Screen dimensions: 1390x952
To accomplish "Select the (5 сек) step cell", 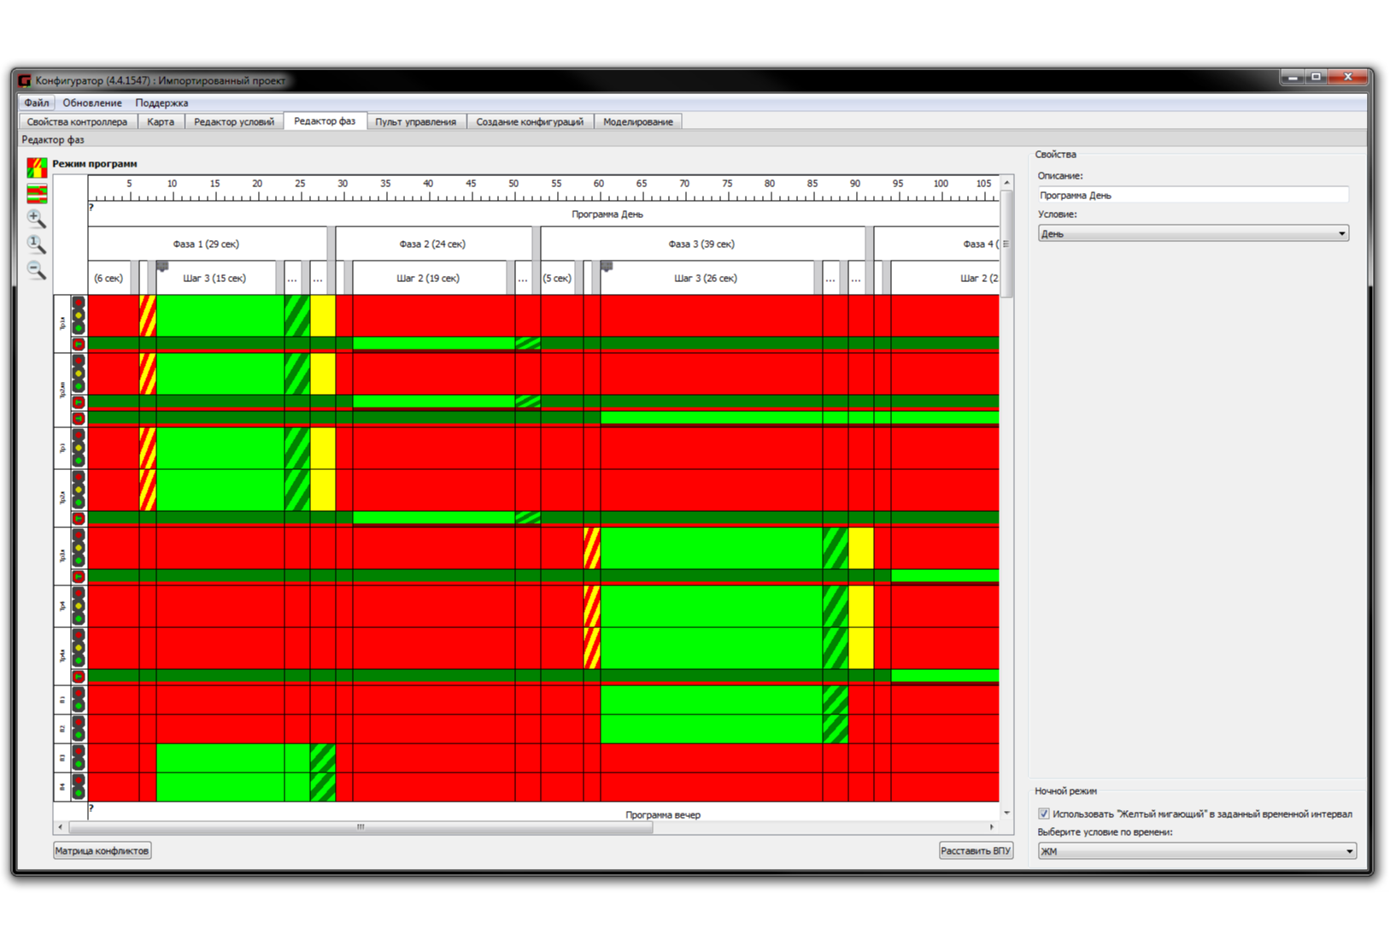I will [x=558, y=278].
